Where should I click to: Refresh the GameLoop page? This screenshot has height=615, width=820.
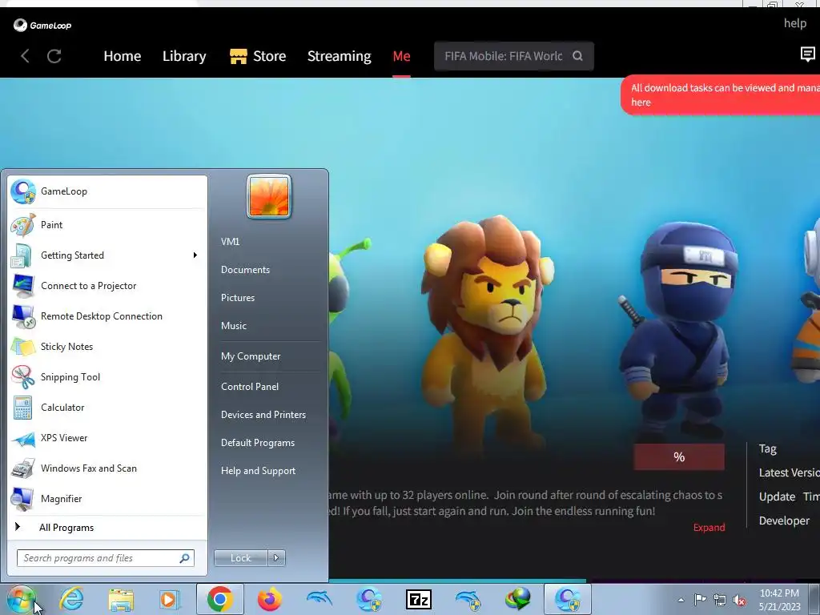54,56
